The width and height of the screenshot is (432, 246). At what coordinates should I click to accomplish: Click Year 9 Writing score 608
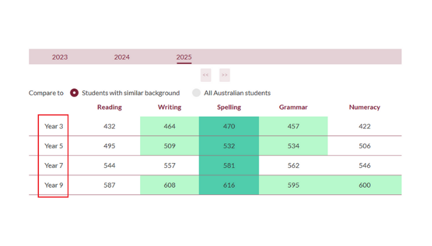coord(169,185)
